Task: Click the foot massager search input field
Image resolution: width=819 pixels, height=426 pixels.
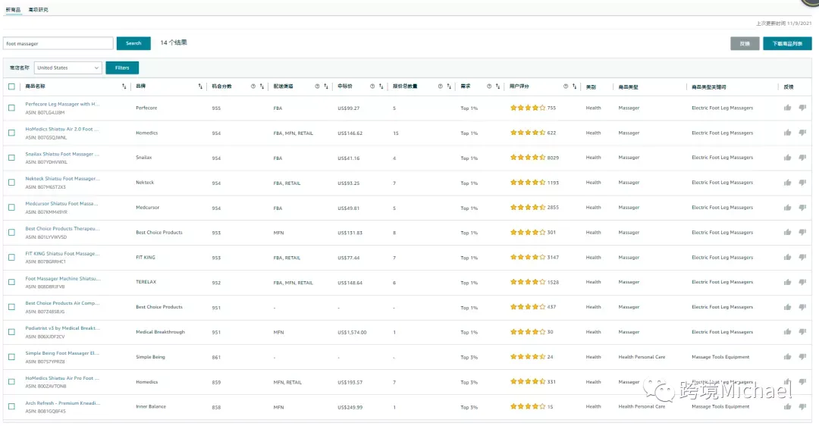Action: [x=58, y=43]
